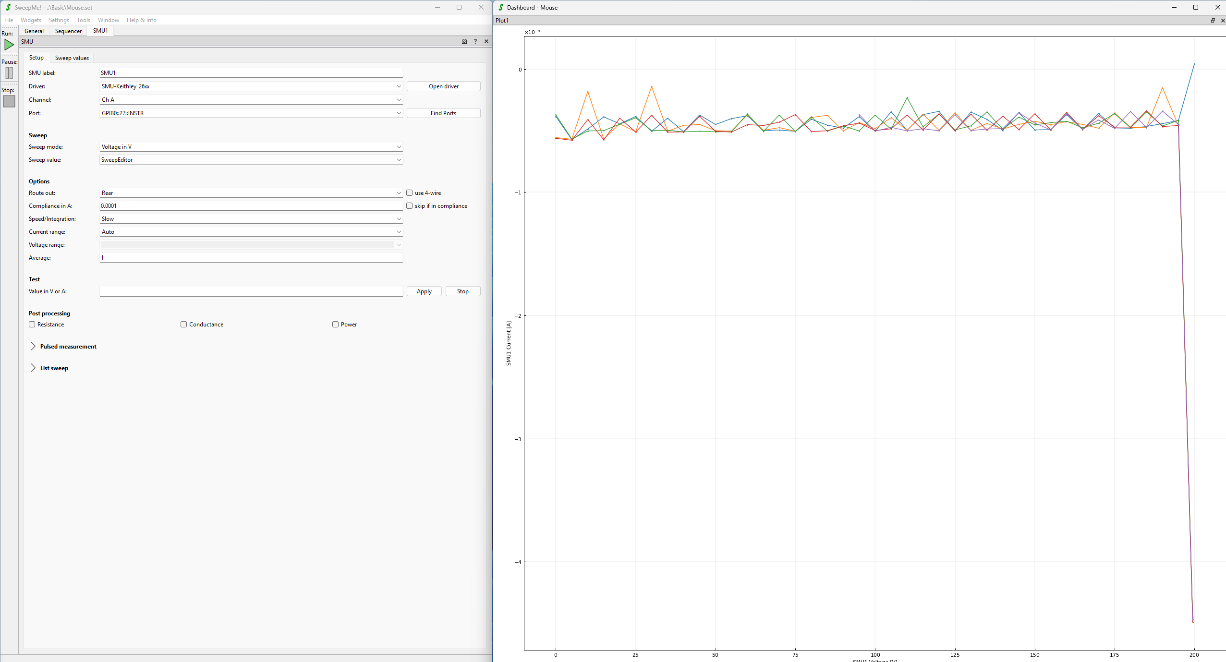Open the Widgets menu
The image size is (1226, 662).
[31, 20]
